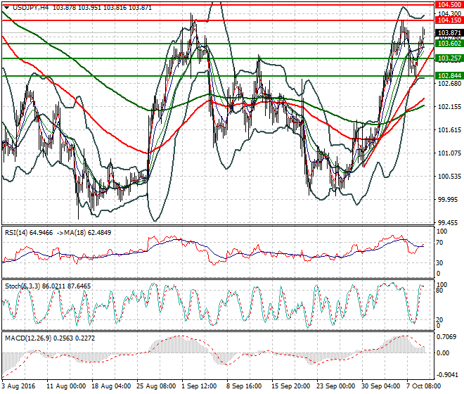Click the 15 Sep 20:00 date label
464x394 pixels.
[291, 386]
